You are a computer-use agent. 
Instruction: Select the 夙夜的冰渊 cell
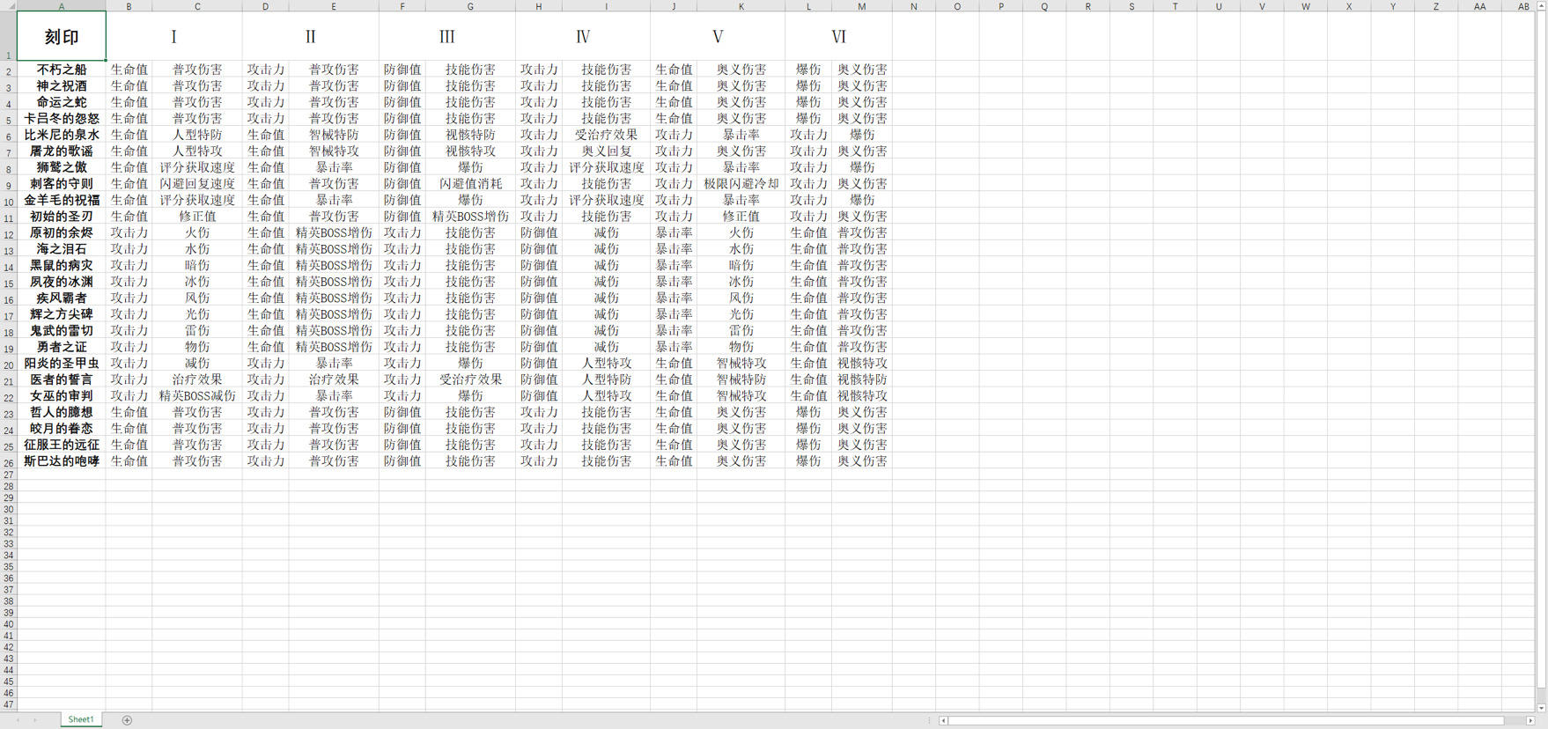click(x=62, y=281)
